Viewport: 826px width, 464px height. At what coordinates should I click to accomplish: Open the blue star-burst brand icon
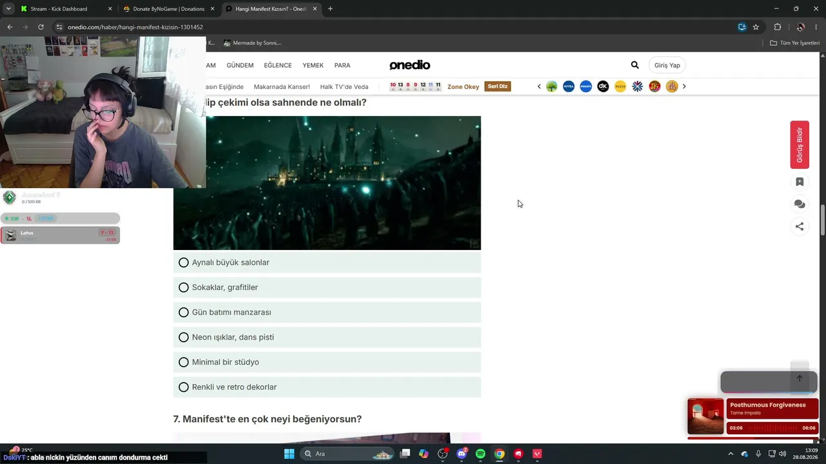(x=638, y=86)
